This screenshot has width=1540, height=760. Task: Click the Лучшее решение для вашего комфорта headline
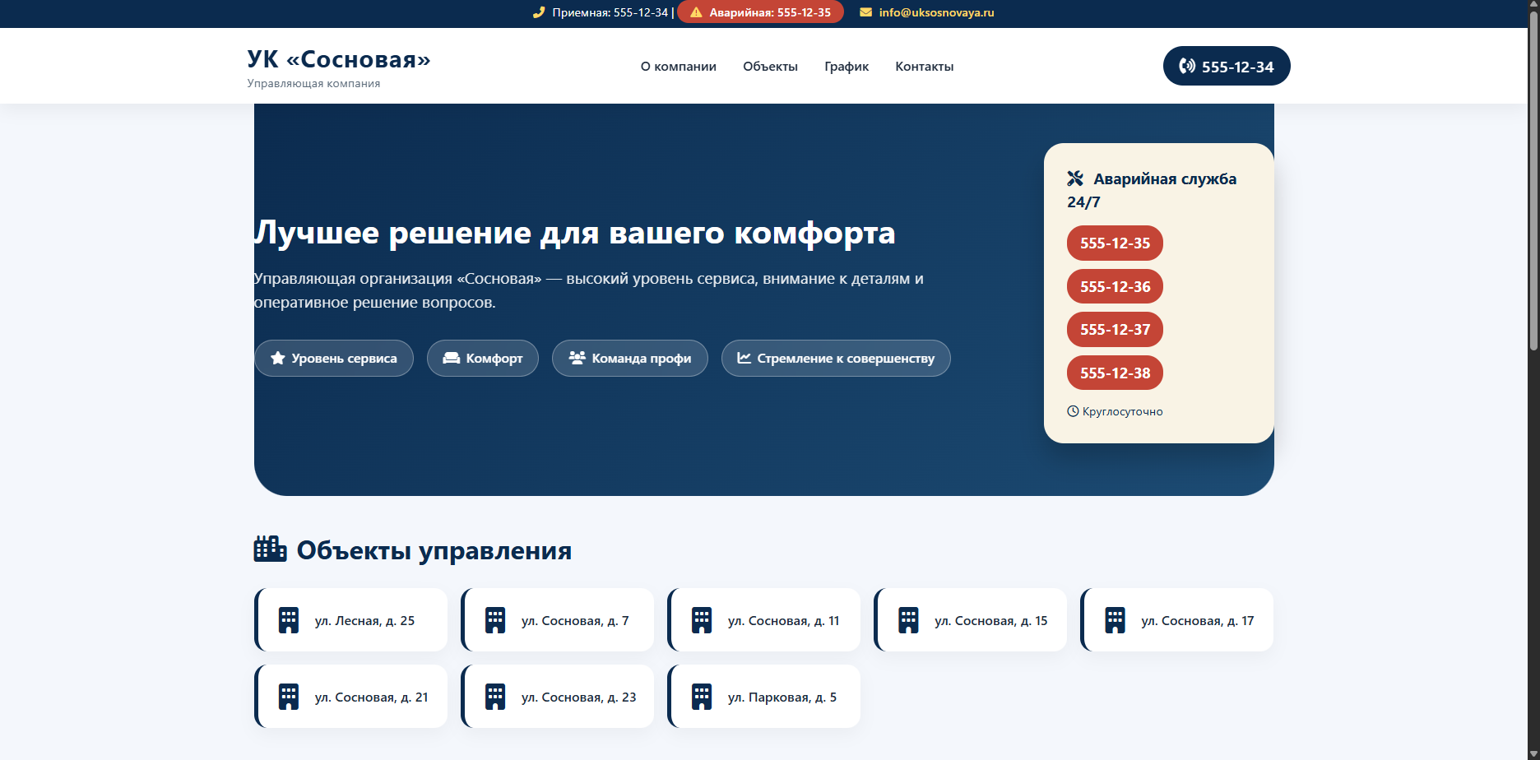pos(574,233)
